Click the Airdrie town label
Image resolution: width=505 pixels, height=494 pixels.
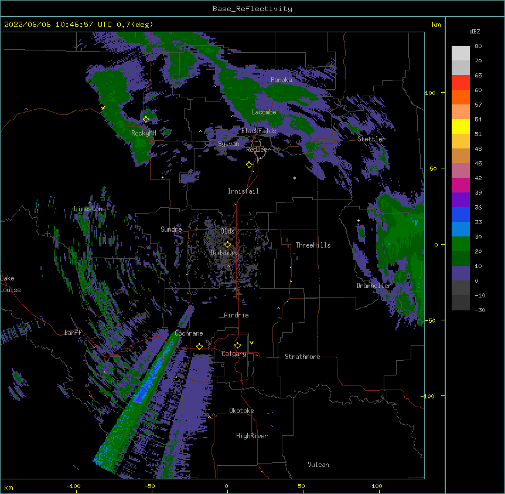236,315
